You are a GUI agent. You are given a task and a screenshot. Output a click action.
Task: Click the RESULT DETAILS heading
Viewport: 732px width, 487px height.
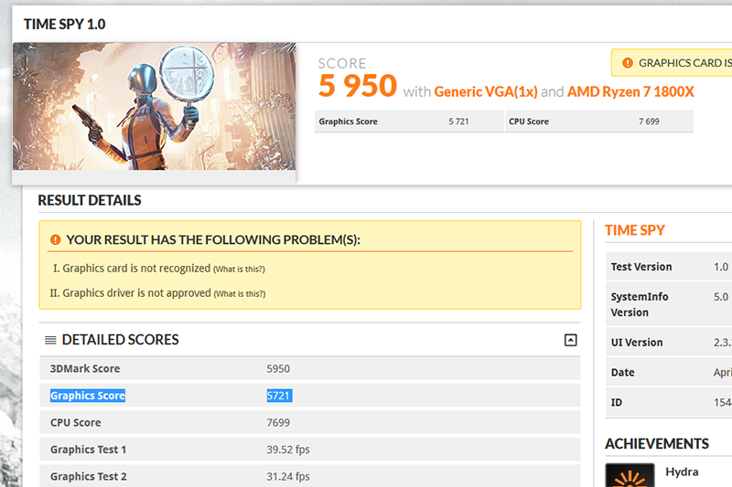[x=90, y=200]
